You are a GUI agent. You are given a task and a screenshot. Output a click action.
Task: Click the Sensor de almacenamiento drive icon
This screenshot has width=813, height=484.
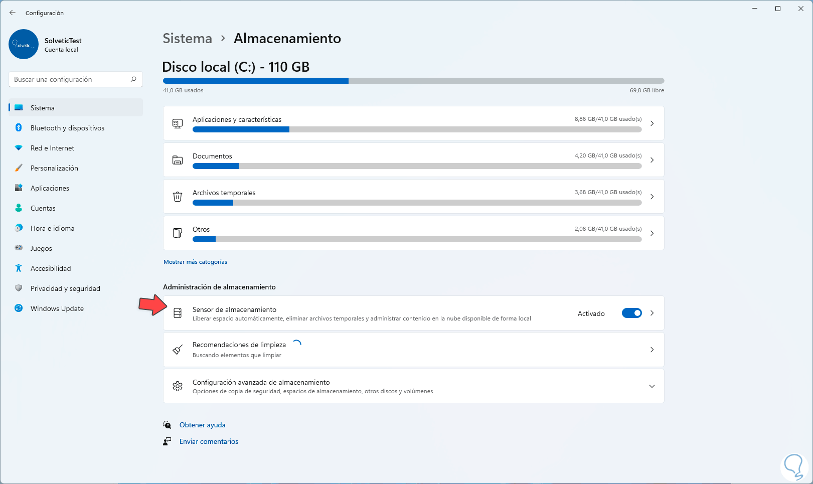click(178, 313)
